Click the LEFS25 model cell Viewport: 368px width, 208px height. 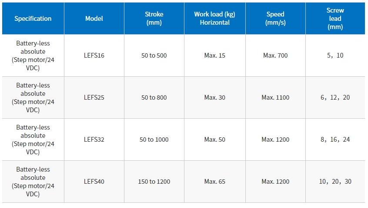[x=94, y=97]
